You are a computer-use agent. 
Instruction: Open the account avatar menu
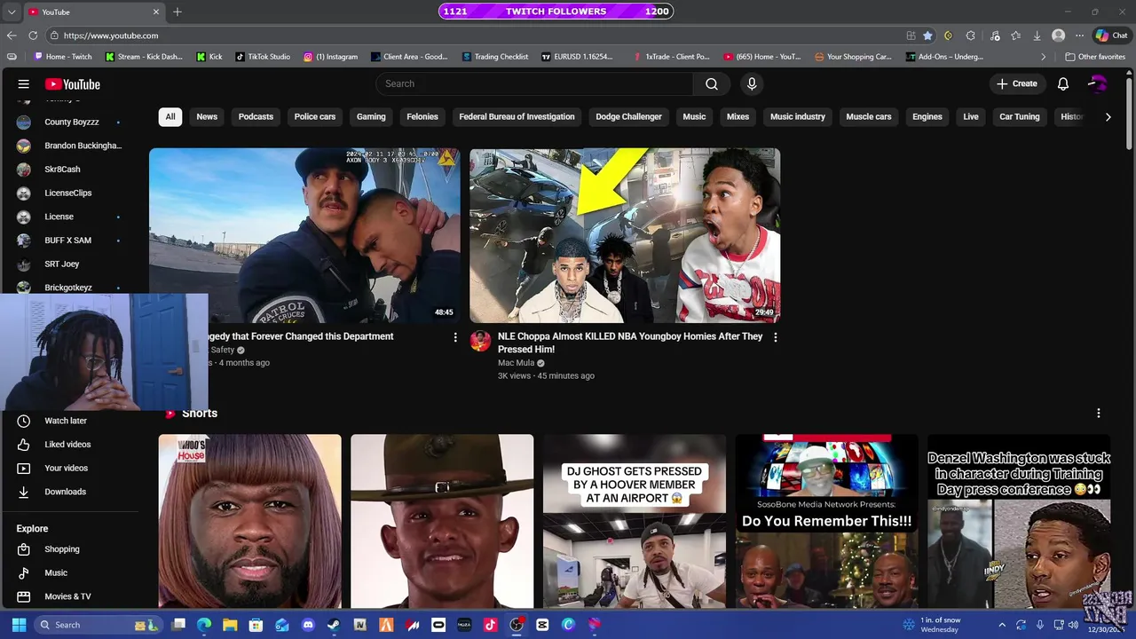(1098, 83)
